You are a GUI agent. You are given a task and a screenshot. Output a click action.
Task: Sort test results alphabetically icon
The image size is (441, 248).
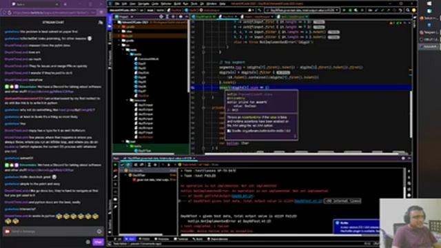(x=136, y=165)
